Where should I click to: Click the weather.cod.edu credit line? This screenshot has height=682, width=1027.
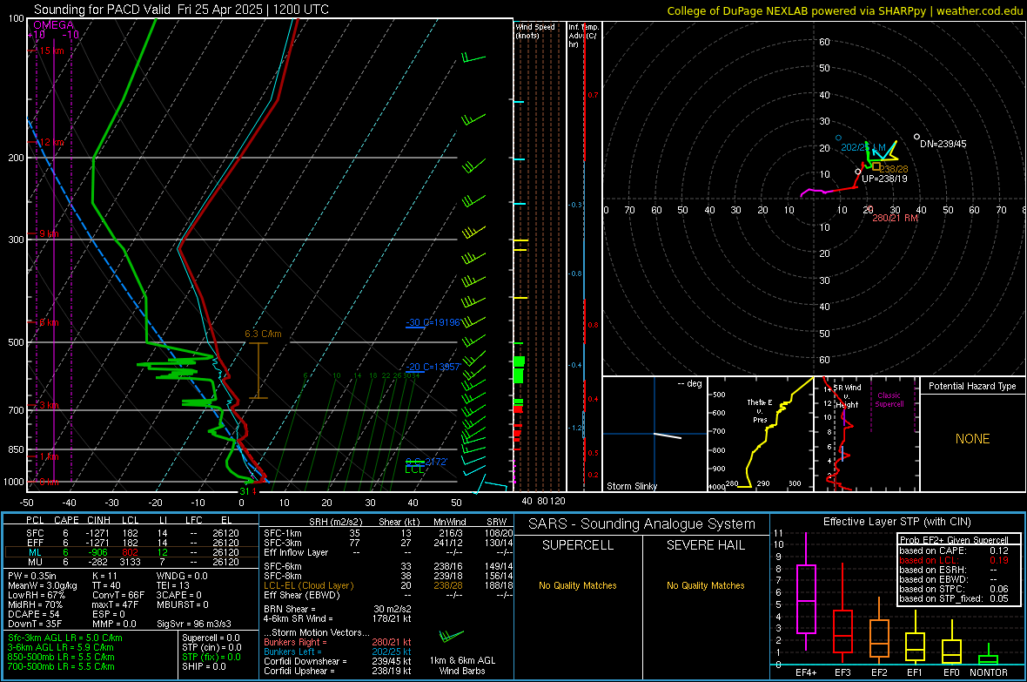(844, 10)
